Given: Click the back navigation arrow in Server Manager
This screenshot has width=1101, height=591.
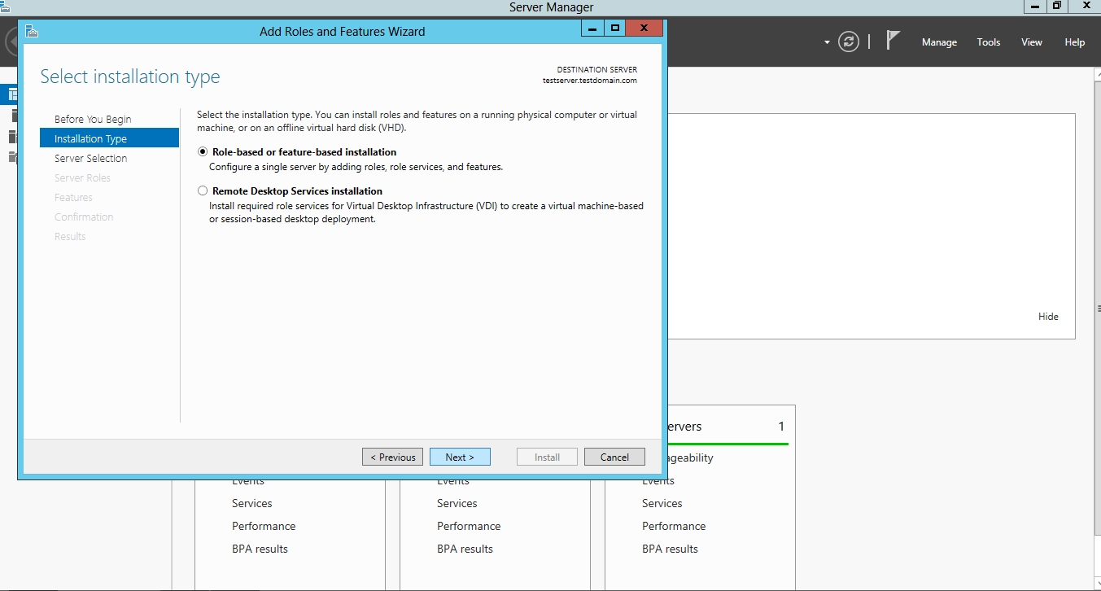Looking at the screenshot, I should tap(11, 42).
